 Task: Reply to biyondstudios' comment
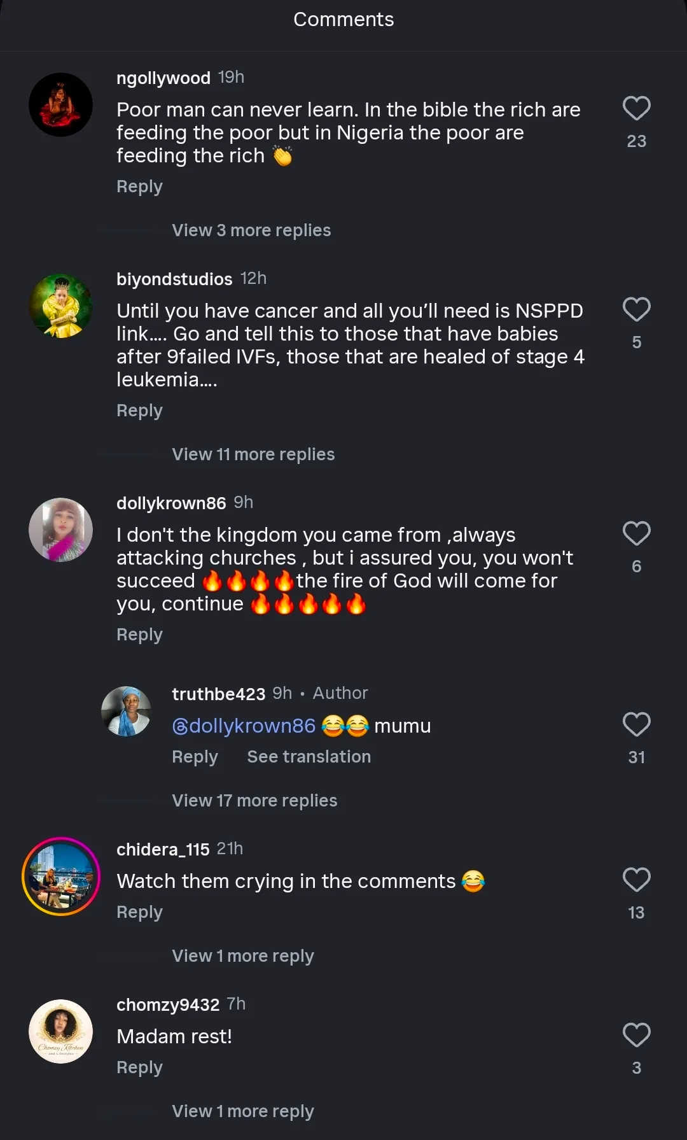pos(139,411)
